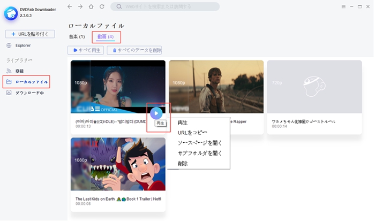The height and width of the screenshot is (222, 375).
Task: Open ダウンロード中 in the sidebar
Action: click(29, 93)
